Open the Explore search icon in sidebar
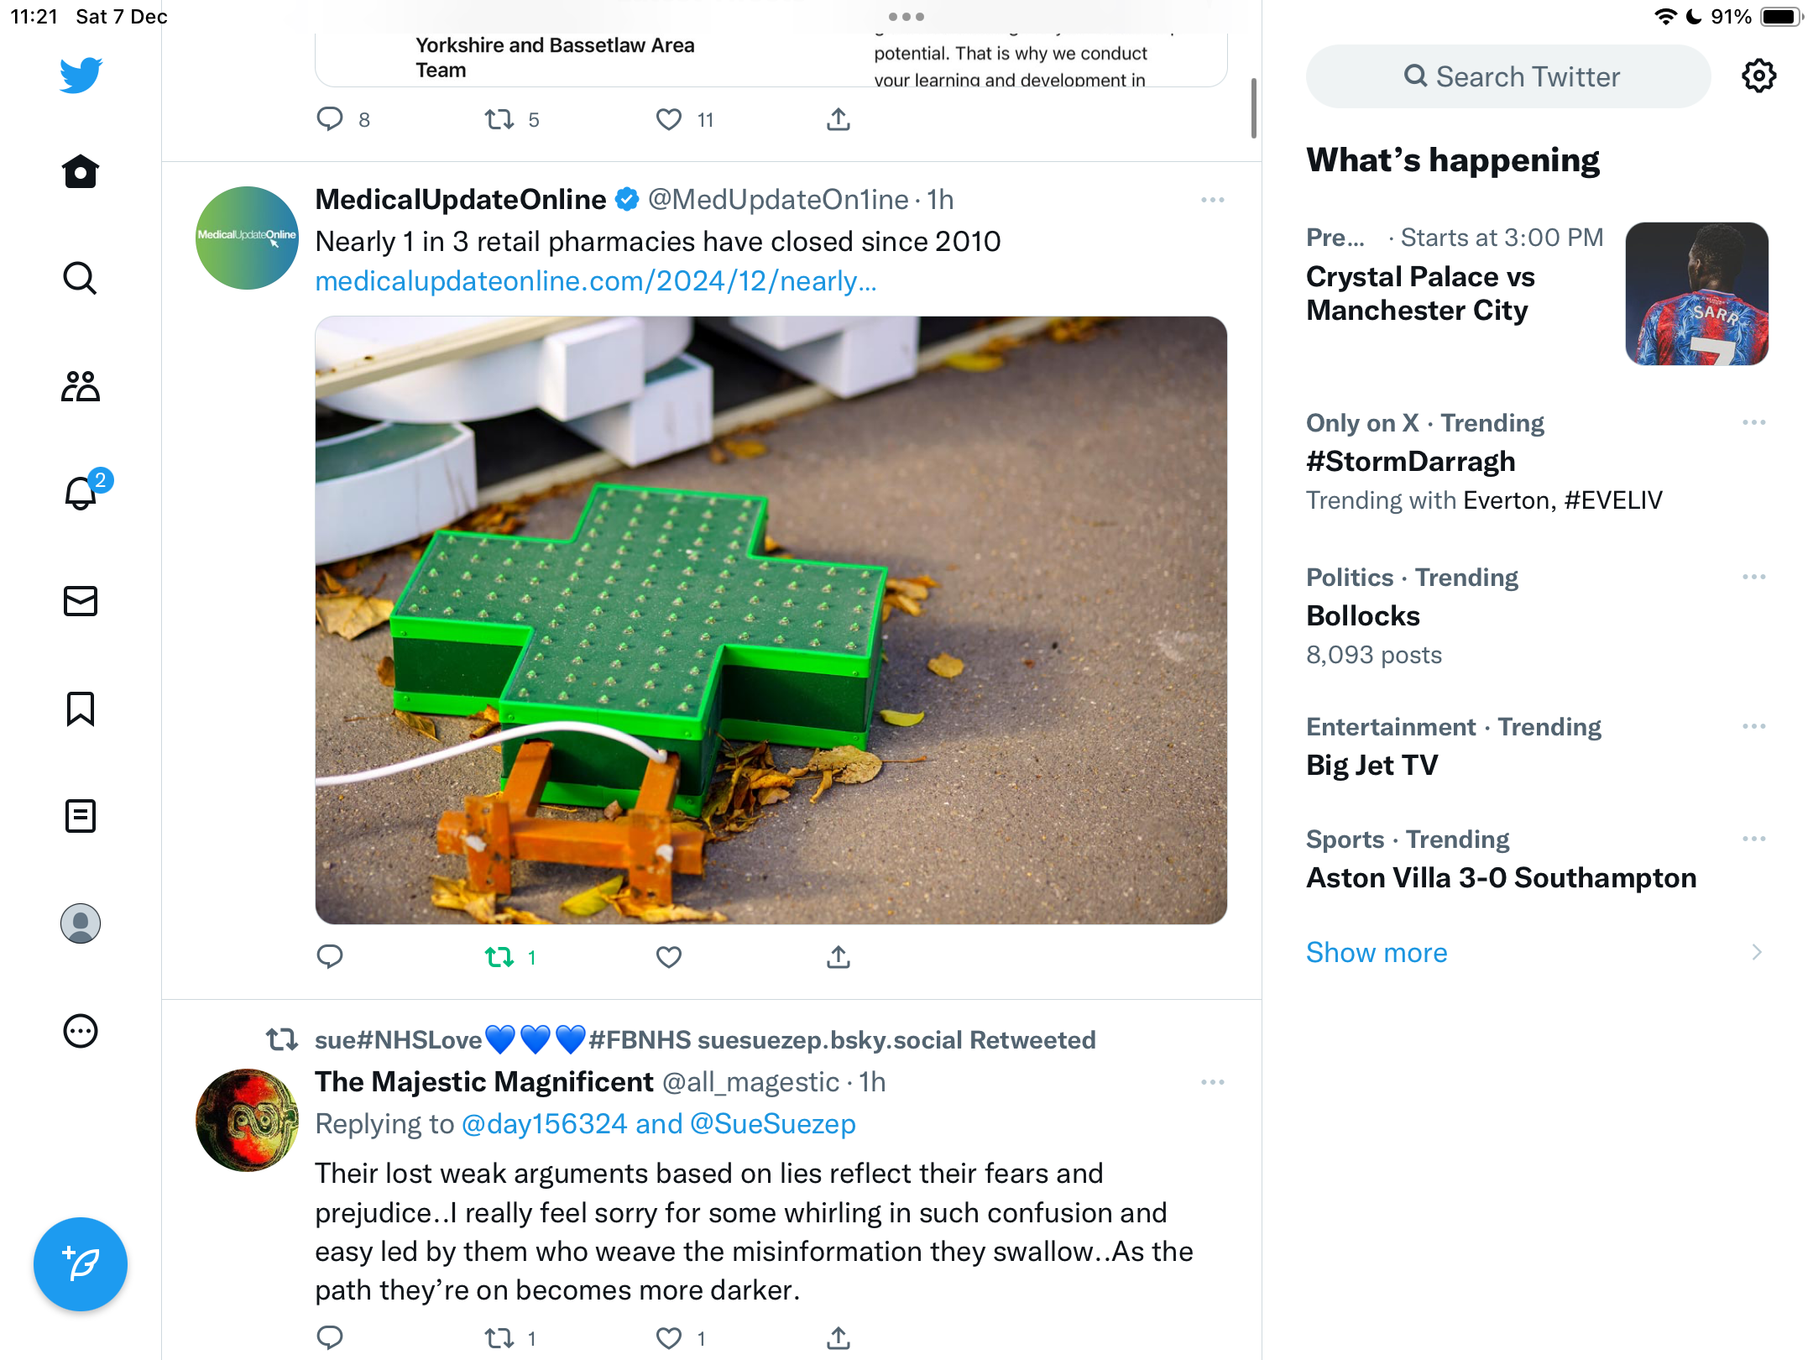 [81, 278]
